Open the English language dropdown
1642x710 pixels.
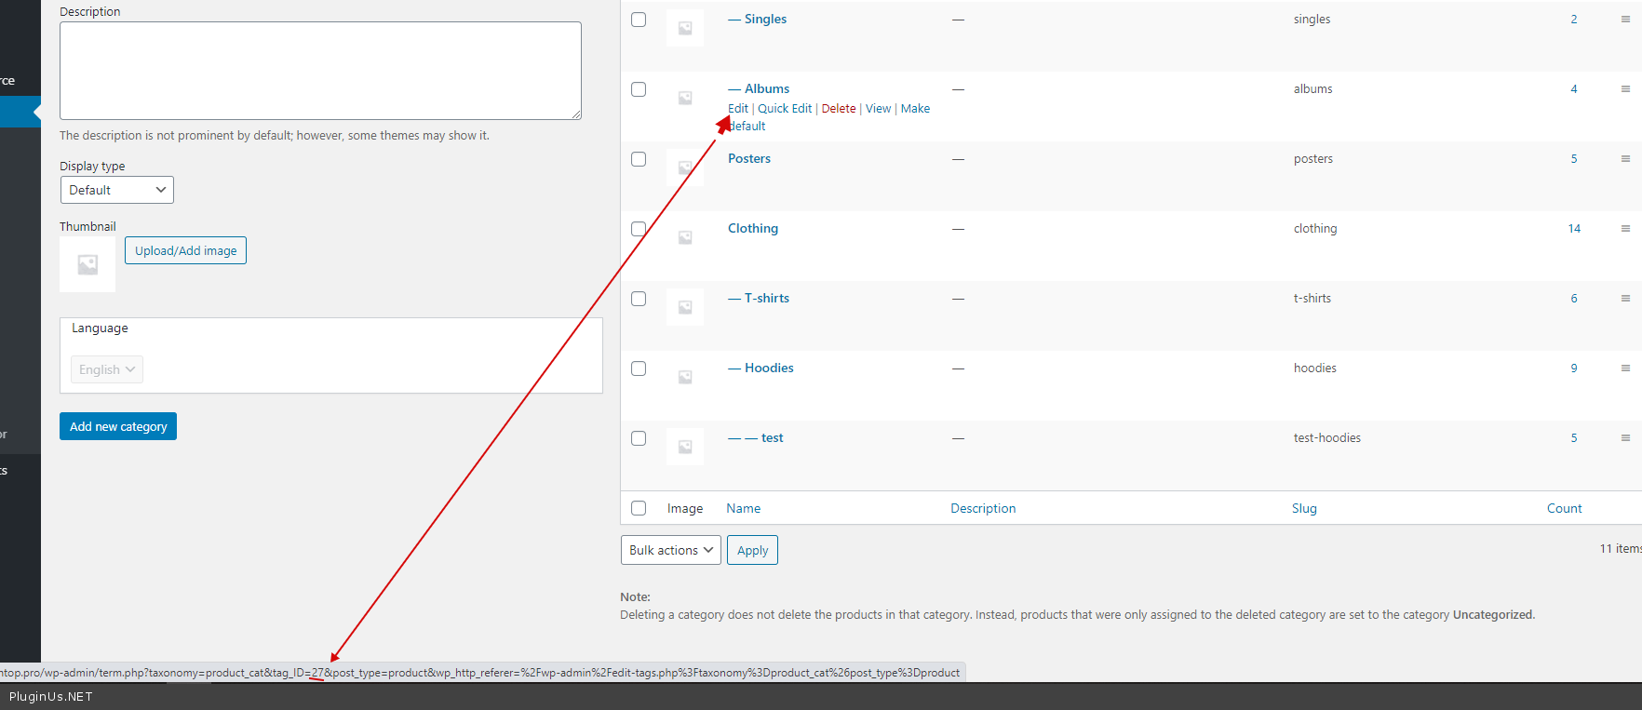coord(107,369)
